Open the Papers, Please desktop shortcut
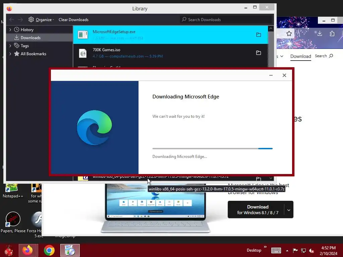The image size is (343, 257). [13, 222]
